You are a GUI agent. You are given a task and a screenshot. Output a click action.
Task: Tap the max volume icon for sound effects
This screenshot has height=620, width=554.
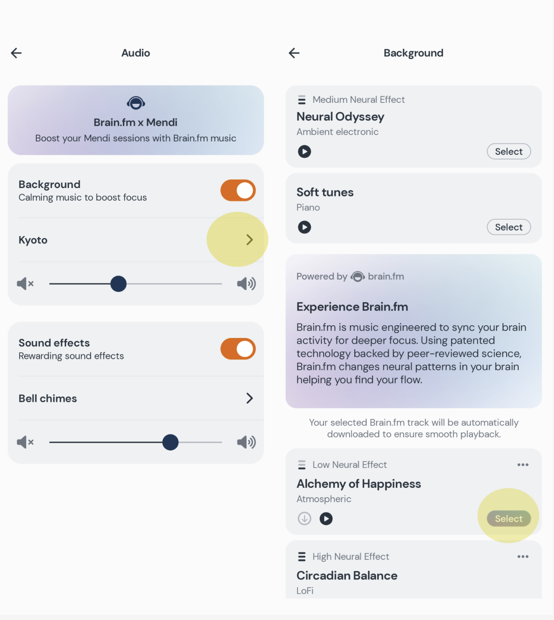click(x=246, y=442)
